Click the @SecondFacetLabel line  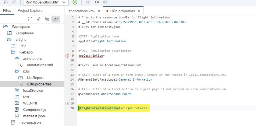click(x=105, y=94)
